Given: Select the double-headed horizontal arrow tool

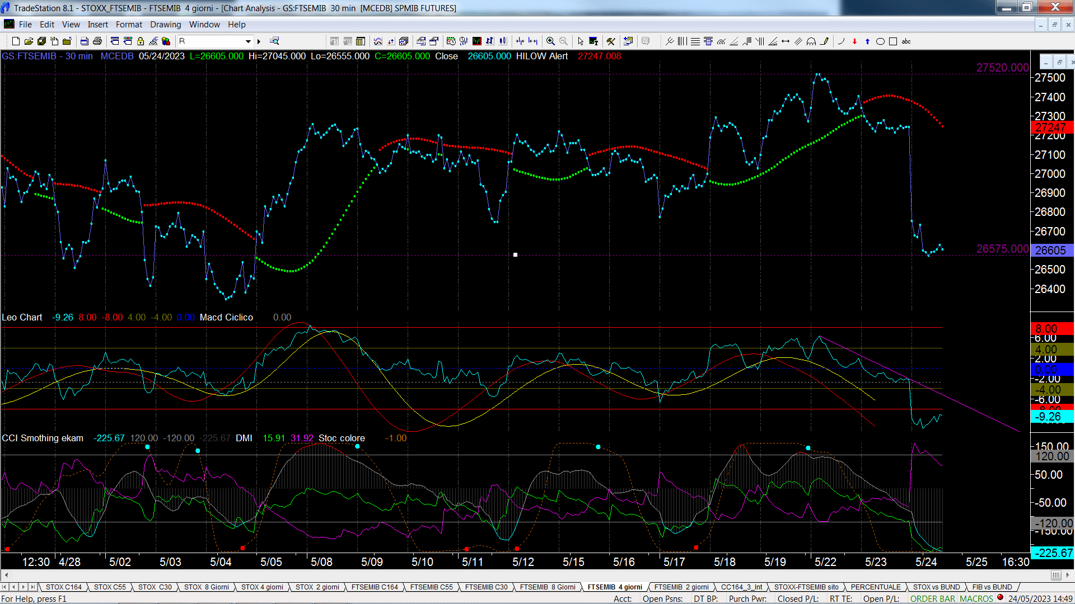Looking at the screenshot, I should (x=786, y=41).
